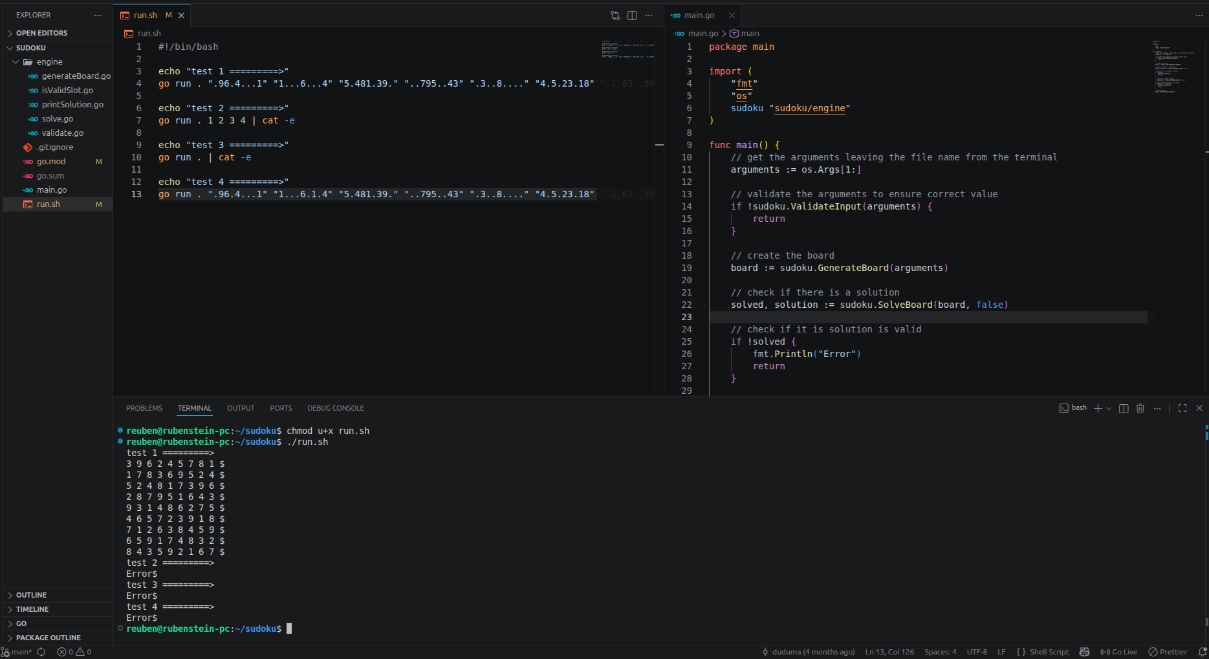The width and height of the screenshot is (1209, 659).
Task: Open errors and warnings count in status bar
Action: [74, 652]
